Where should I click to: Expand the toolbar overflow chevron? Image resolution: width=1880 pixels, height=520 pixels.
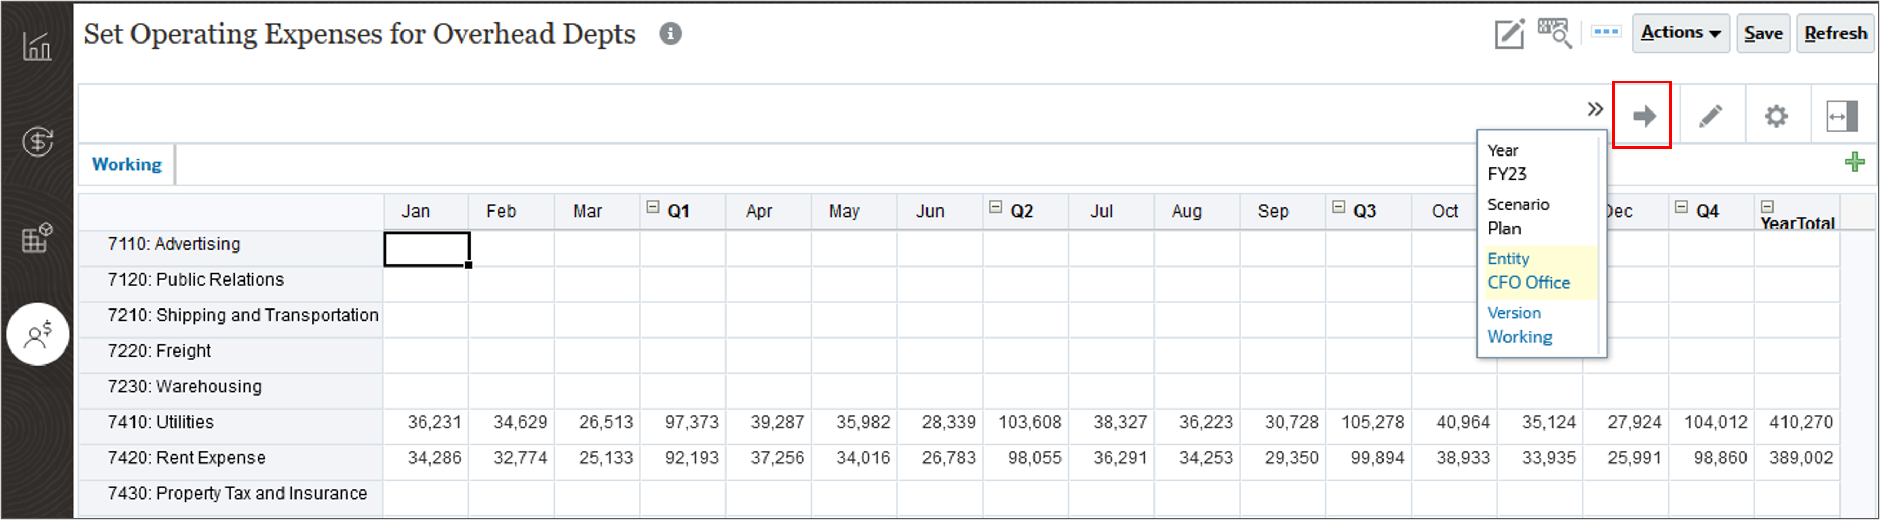pos(1595,110)
